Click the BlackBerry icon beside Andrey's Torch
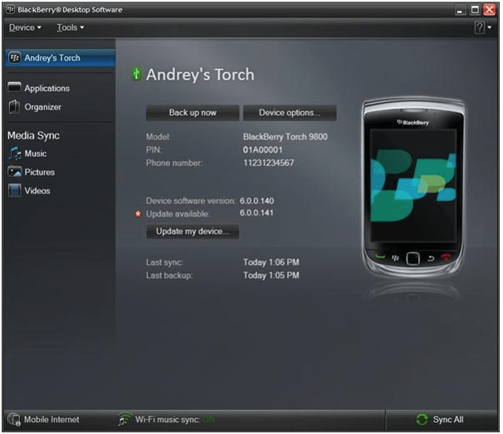Viewport: 503px width, 434px height. 14,58
